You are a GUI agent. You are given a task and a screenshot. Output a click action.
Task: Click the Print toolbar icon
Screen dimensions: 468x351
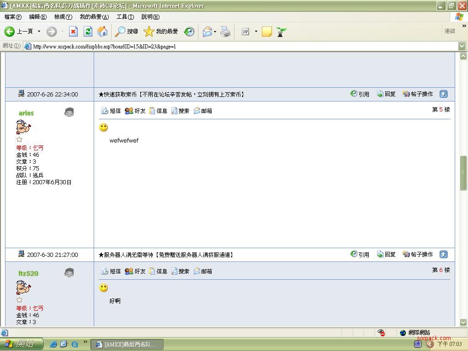225,32
